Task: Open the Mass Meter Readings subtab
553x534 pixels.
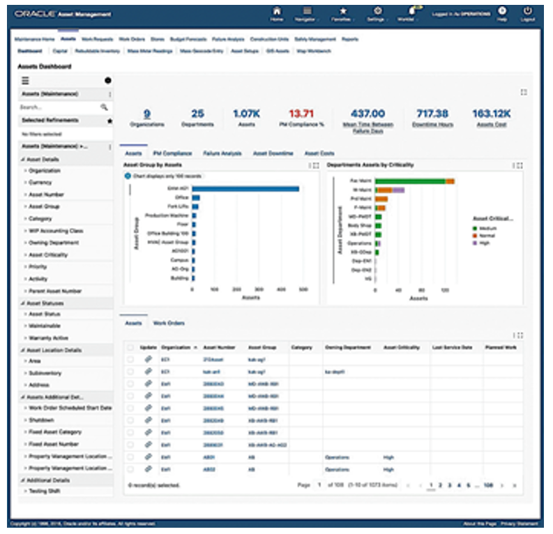Action: pos(150,51)
